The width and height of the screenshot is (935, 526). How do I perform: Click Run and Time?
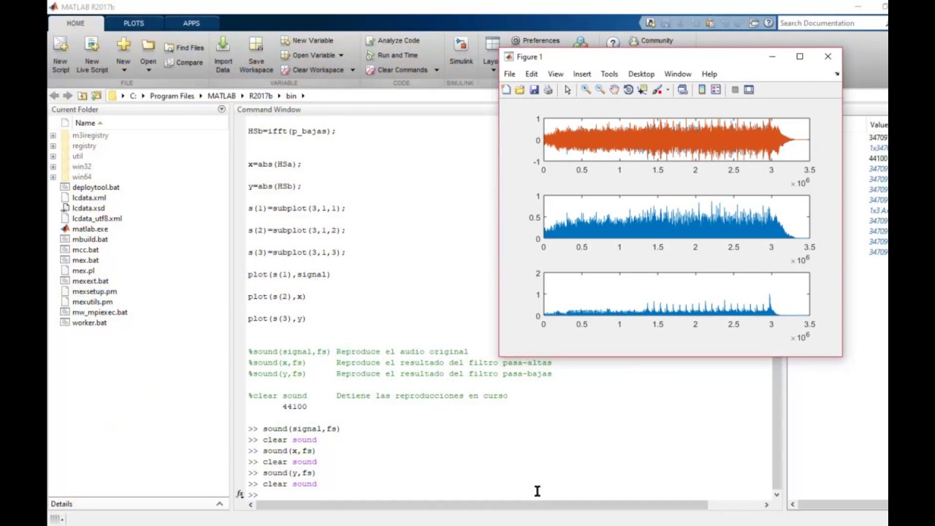(392, 56)
